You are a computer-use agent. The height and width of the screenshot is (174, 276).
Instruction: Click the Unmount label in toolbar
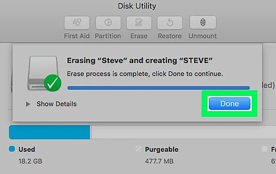tap(203, 36)
